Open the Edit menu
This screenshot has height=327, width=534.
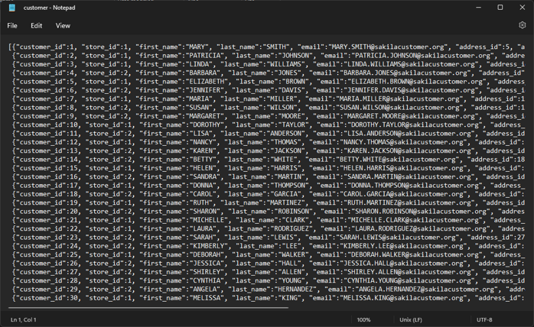coord(36,25)
